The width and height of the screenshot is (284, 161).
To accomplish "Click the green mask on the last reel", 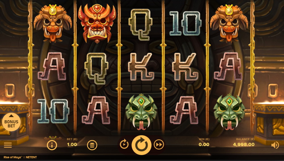I will tap(229, 112).
